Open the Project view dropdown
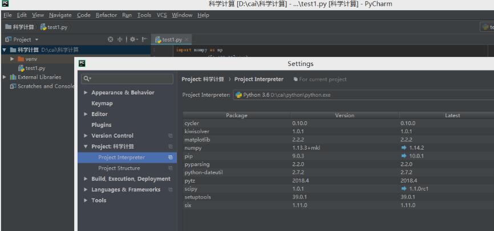 37,40
